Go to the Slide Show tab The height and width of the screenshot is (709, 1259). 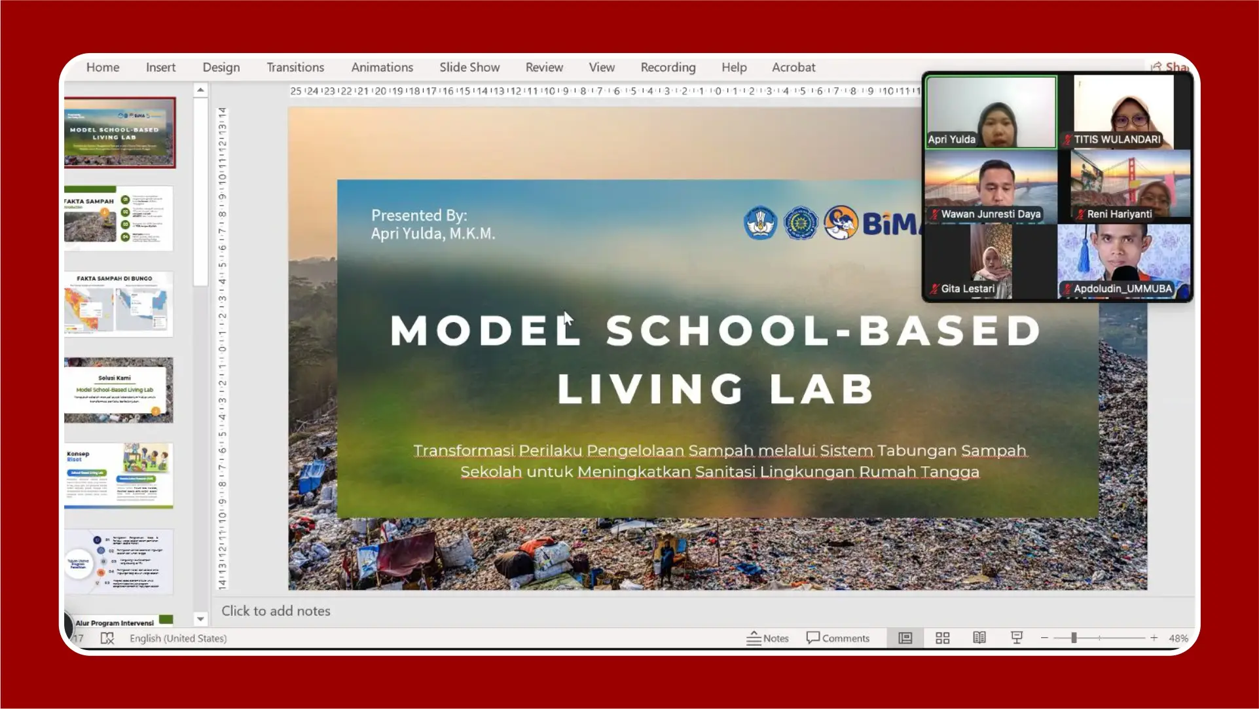tap(469, 67)
